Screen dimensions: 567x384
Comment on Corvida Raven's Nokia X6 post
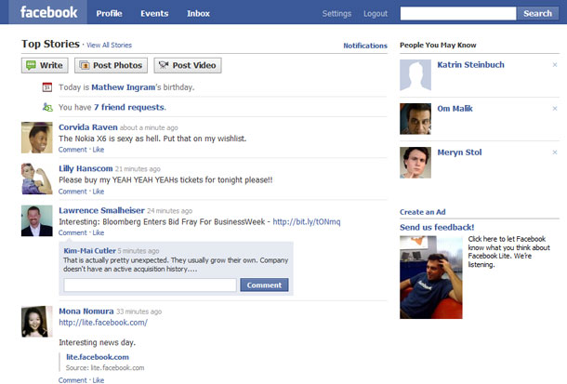pyautogui.click(x=73, y=150)
